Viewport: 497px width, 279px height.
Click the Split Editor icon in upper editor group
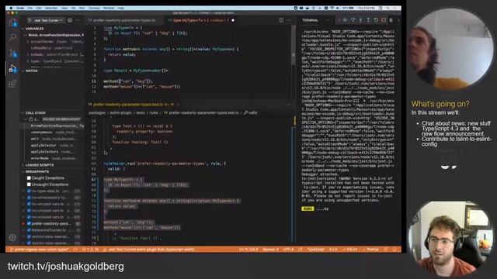(281, 20)
